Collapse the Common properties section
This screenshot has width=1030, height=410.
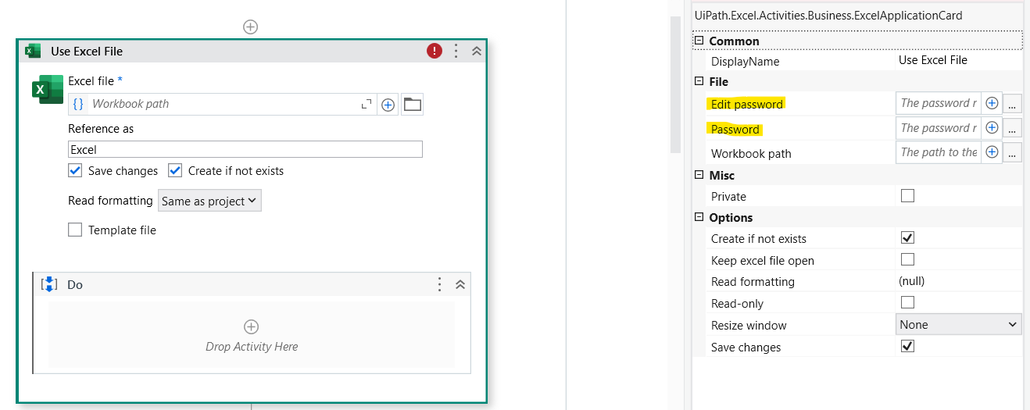tap(699, 41)
